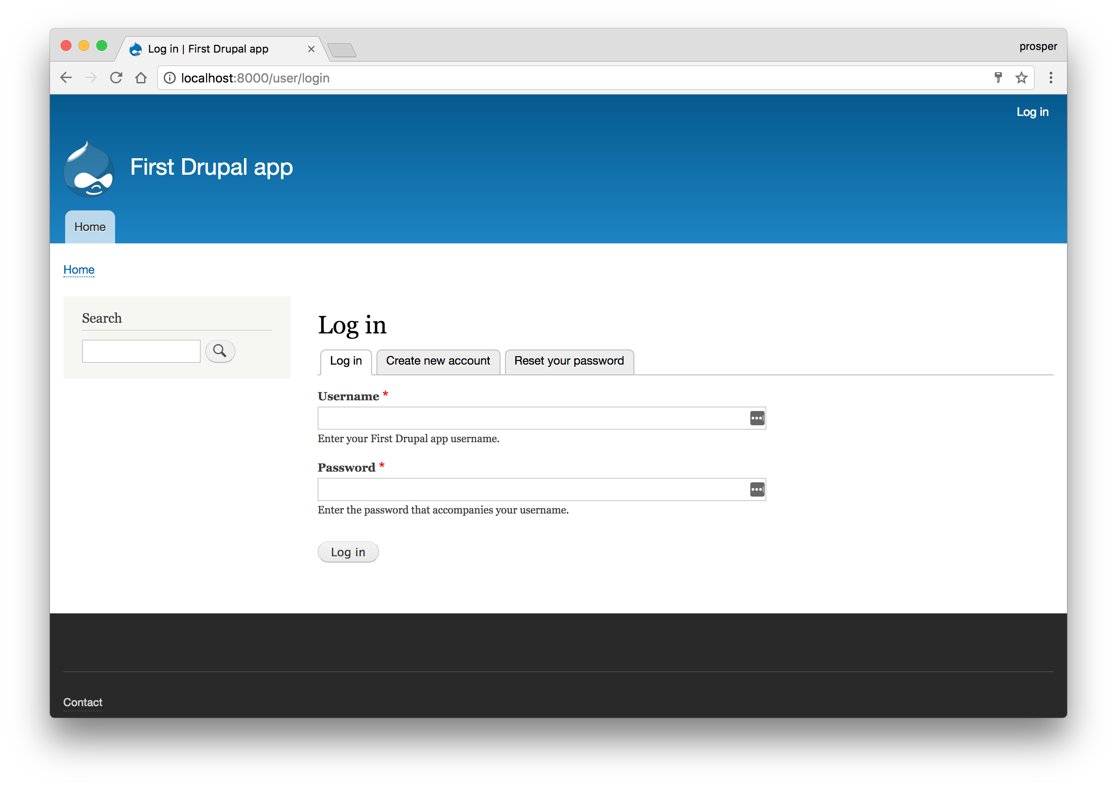Screen dimensions: 1117x789
Task: Select the Create new account tab
Action: pyautogui.click(x=438, y=360)
